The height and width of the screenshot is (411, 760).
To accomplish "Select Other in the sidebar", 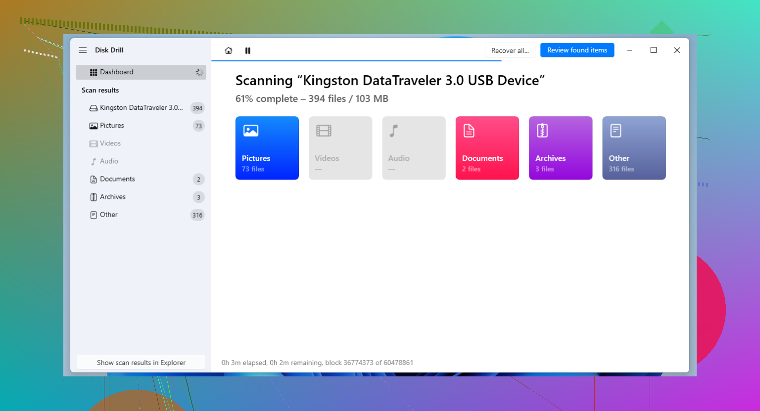I will click(141, 215).
